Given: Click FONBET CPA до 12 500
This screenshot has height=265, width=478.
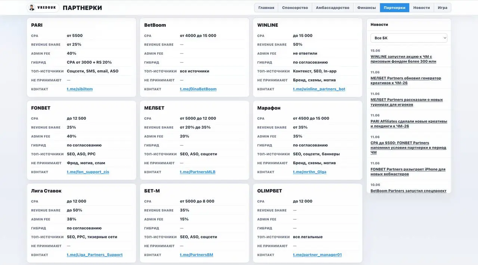Looking at the screenshot, I should 77,118.
